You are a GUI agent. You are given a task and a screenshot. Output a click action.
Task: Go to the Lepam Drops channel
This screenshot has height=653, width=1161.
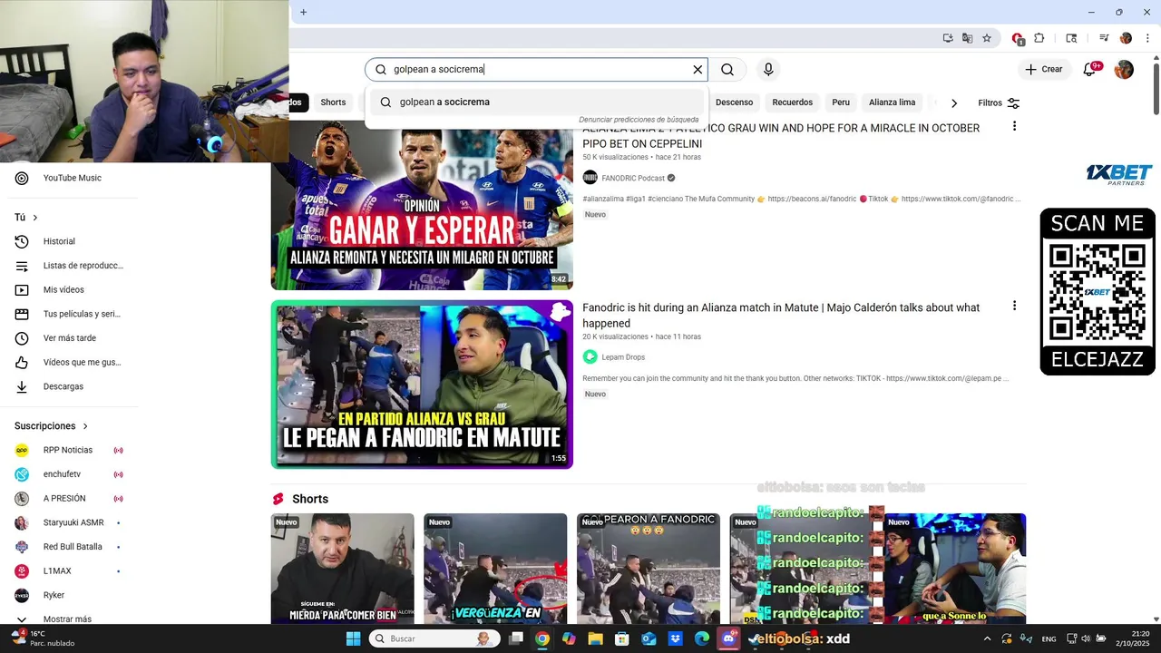coord(623,357)
